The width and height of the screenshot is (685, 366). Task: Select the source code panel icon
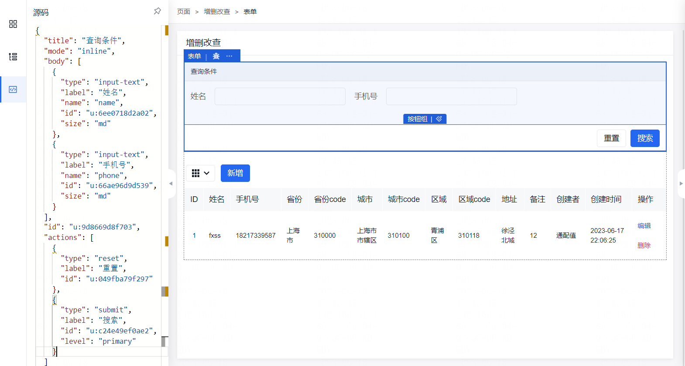tap(13, 89)
